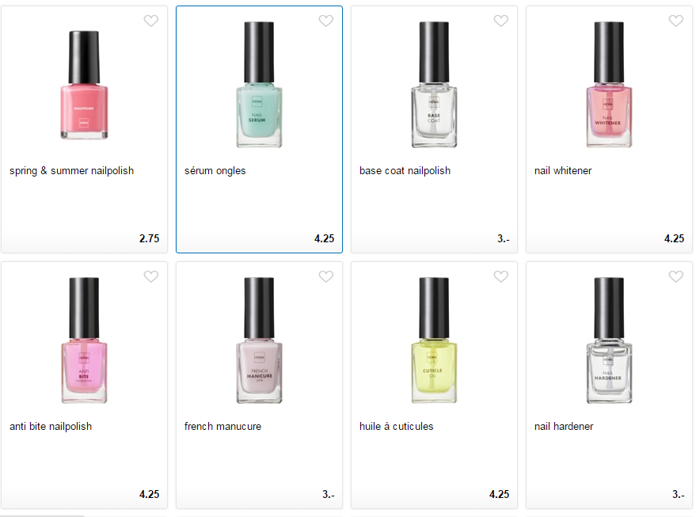The image size is (696, 517).
Task: Click the 4.25 price of sérum ongles
Action: [x=324, y=239]
